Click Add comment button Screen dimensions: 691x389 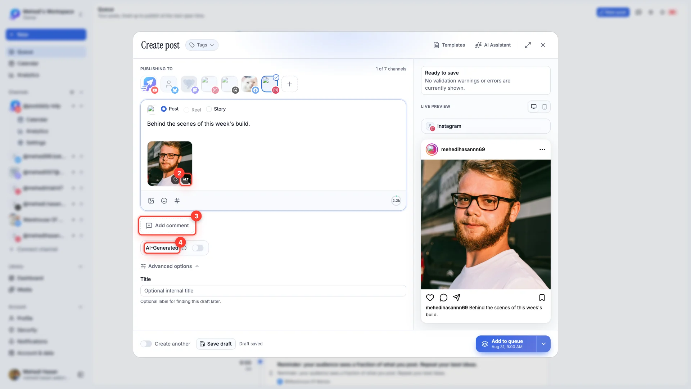pyautogui.click(x=167, y=225)
